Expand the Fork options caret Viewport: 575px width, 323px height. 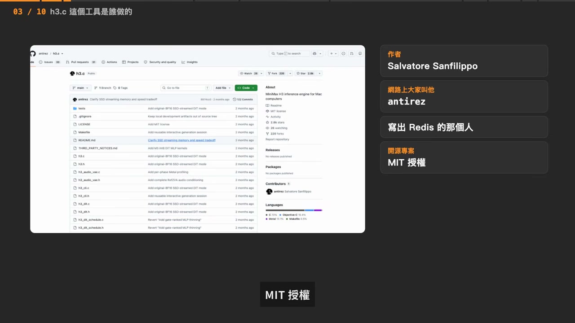(x=290, y=73)
